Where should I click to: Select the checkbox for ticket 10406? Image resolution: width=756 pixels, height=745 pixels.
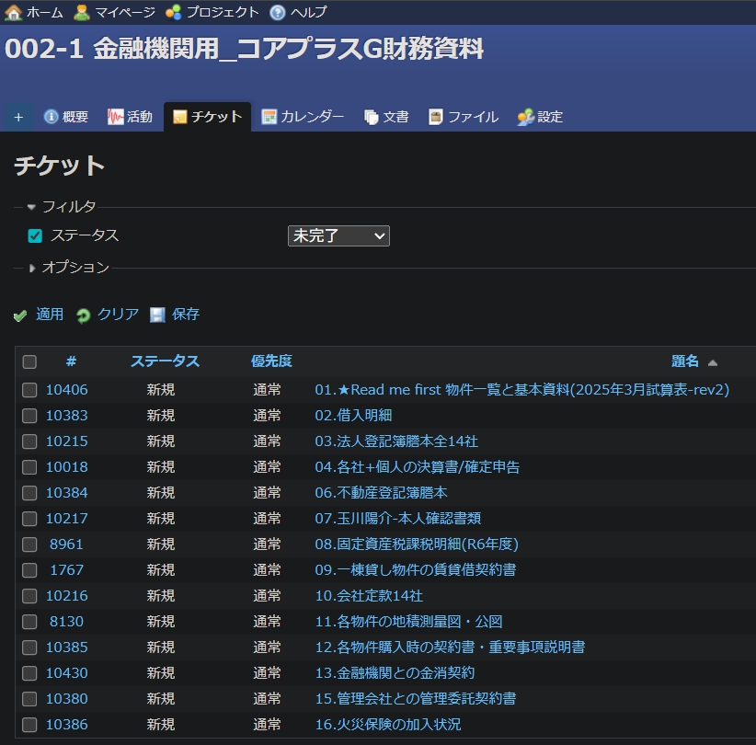[x=29, y=390]
